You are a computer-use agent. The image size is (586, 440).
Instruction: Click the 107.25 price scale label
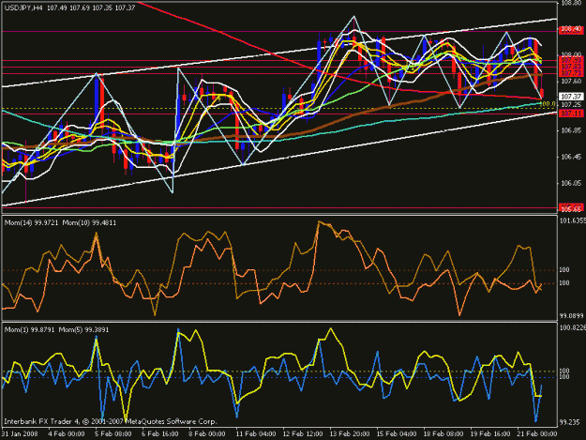pyautogui.click(x=571, y=105)
